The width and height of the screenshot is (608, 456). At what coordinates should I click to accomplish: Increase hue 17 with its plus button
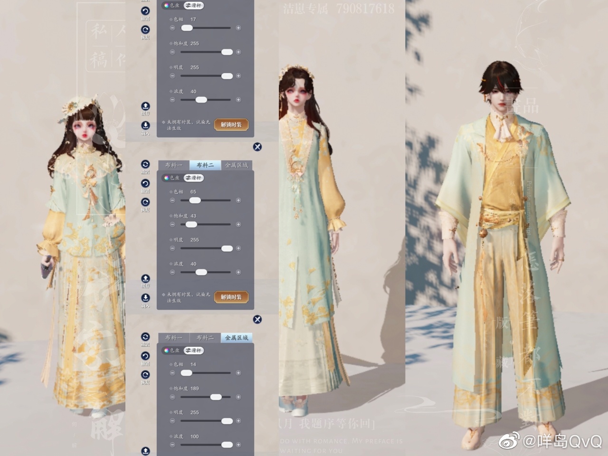[x=238, y=28]
